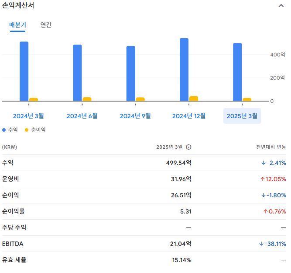
Task: Click the blue revenue bar for 2024년 9월
Action: tap(131, 73)
